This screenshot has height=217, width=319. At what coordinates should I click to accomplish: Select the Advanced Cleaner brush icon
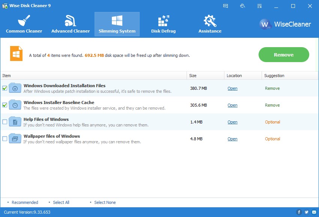point(70,21)
